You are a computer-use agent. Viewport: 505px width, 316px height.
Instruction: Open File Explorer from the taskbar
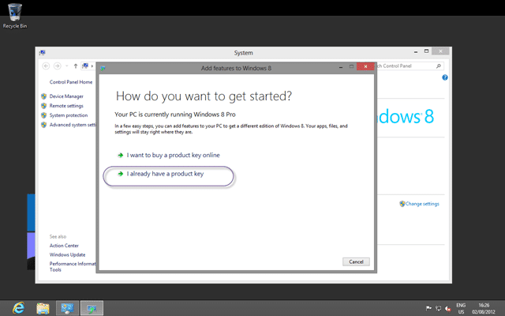tap(43, 308)
